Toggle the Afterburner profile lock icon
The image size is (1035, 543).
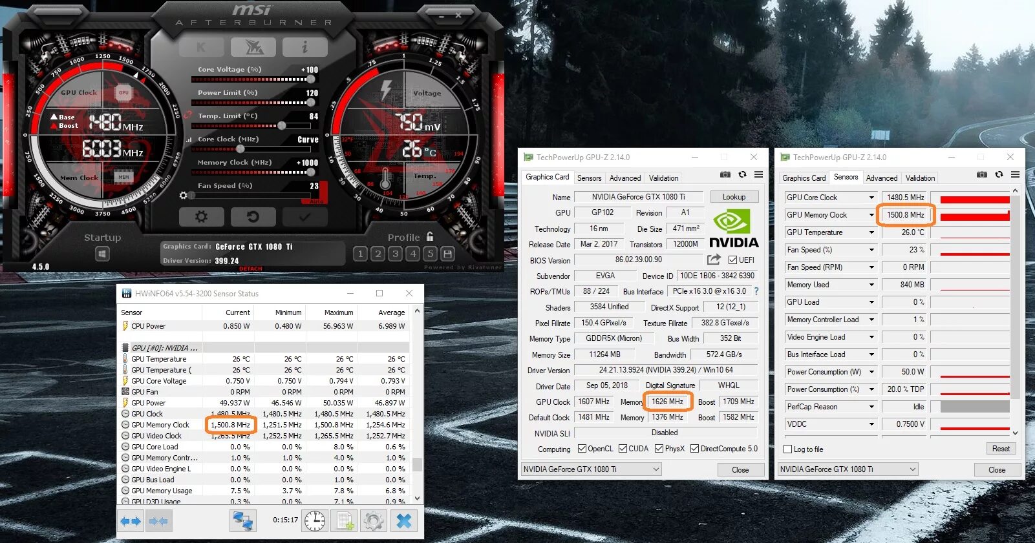pos(430,236)
